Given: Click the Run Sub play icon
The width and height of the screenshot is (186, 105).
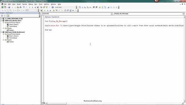Looking at the screenshot, I should coord(30,7).
